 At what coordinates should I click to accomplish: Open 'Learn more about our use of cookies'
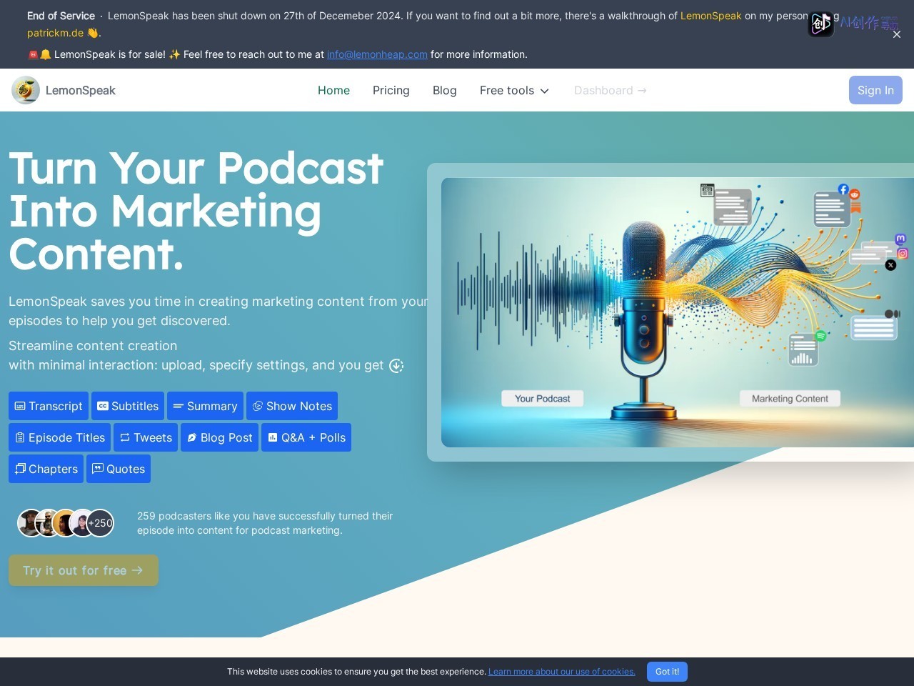(562, 672)
